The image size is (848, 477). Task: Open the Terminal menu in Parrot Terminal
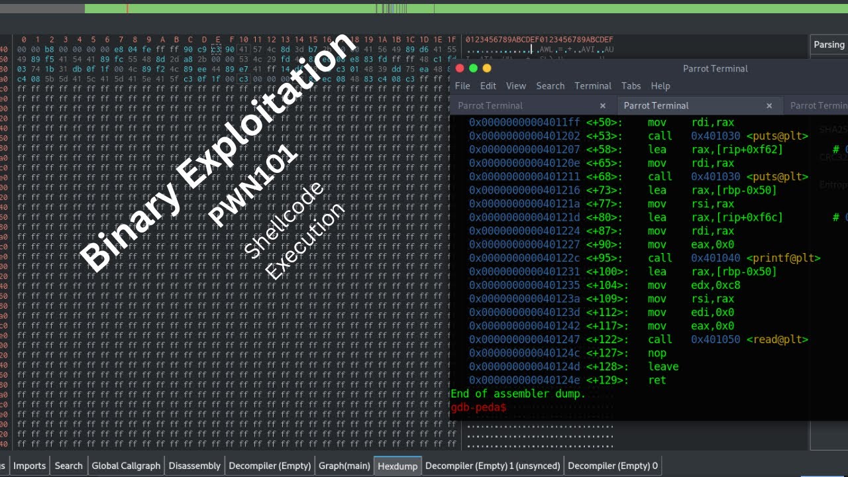(x=593, y=85)
